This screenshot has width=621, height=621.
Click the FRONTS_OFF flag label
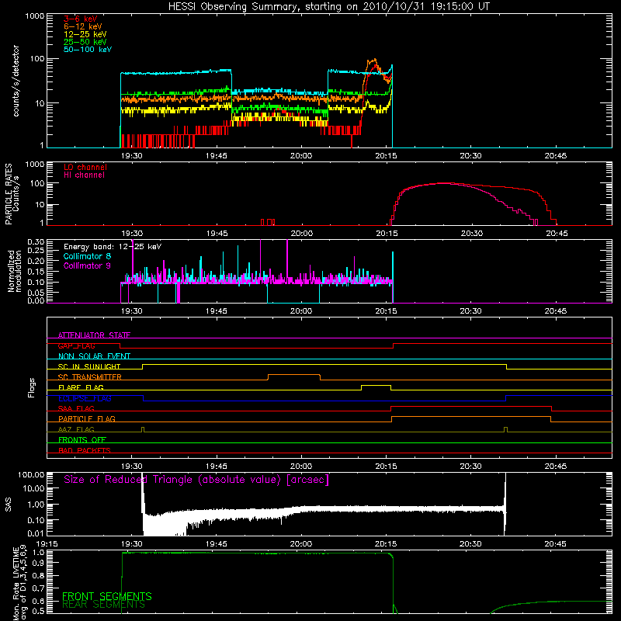pos(82,439)
